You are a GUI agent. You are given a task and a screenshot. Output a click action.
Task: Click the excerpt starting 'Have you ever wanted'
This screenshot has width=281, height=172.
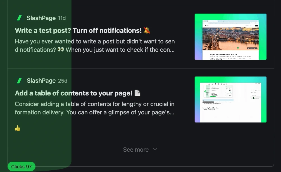95,46
